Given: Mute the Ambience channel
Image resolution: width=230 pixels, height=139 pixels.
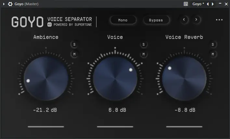Looking at the screenshot, I should click(74, 54).
